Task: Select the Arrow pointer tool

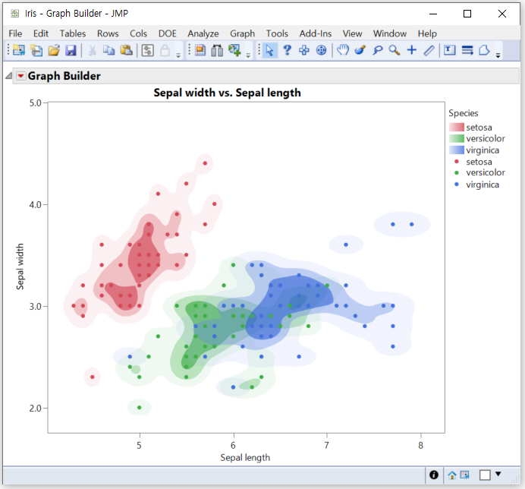Action: coord(269,50)
